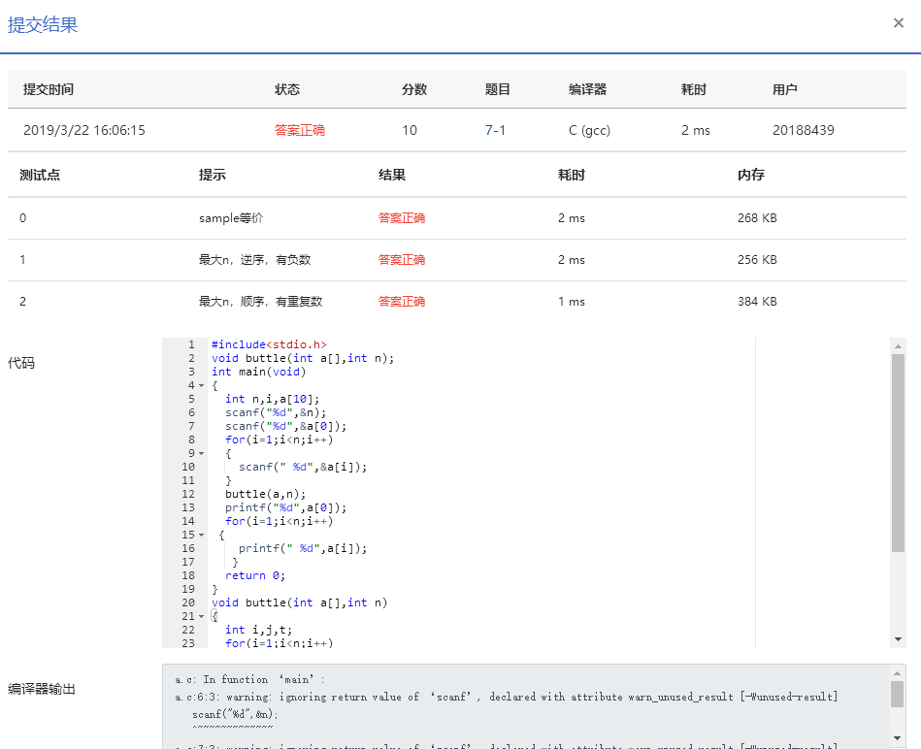Click 答案正确 result for test point 2
The height and width of the screenshot is (749, 921).
pyautogui.click(x=402, y=301)
